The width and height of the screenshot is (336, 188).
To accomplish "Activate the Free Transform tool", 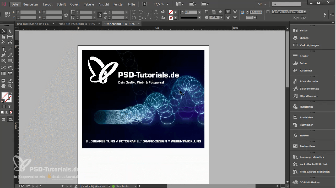I will [10, 68].
